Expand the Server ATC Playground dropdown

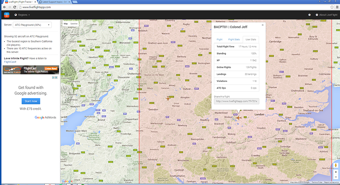point(32,25)
